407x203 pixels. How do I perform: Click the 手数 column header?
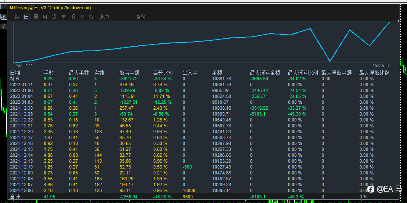[x=48, y=73]
